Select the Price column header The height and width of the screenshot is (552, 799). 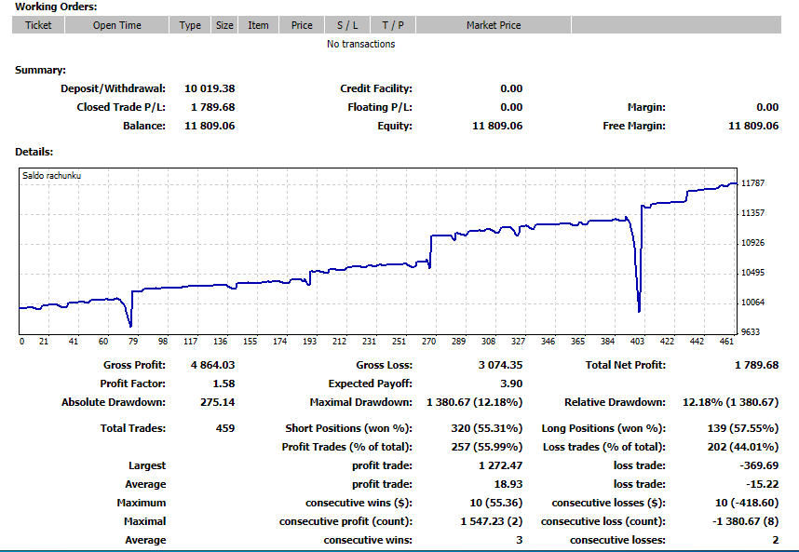tap(301, 25)
